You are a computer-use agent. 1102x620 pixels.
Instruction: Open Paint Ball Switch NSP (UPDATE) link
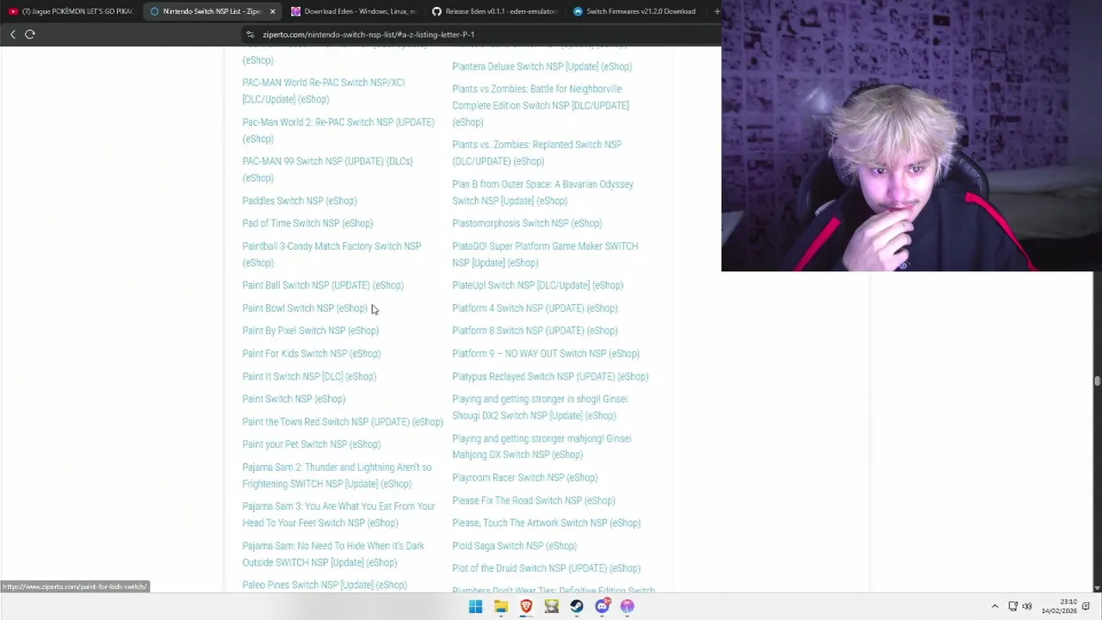click(323, 285)
